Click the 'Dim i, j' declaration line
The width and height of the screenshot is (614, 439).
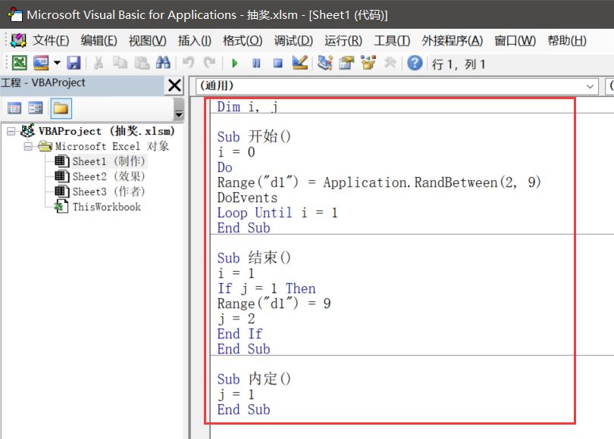point(247,106)
